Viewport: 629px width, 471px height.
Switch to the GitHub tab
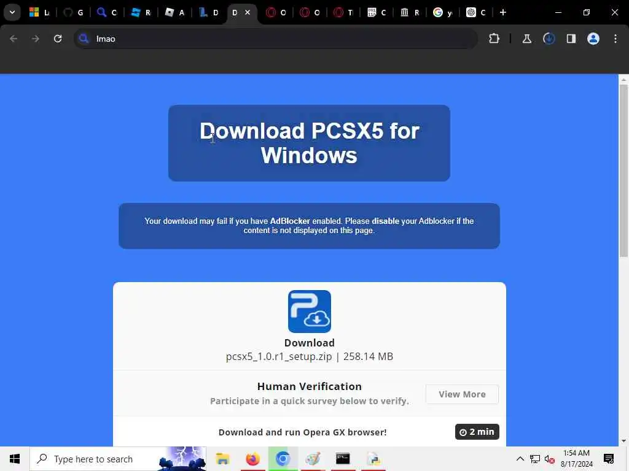[74, 12]
